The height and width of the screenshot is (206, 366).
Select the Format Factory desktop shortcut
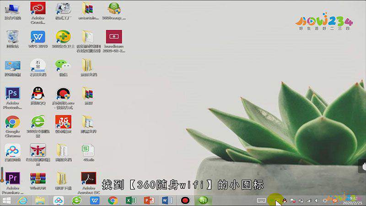pyautogui.click(x=63, y=11)
